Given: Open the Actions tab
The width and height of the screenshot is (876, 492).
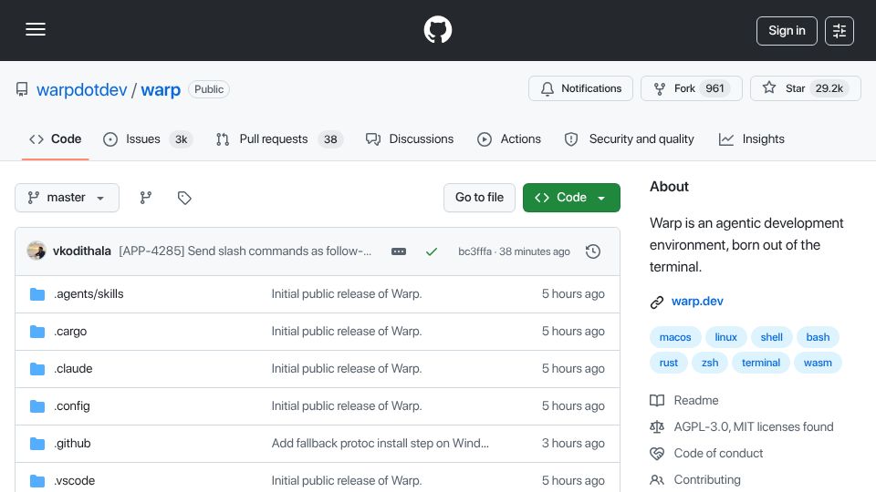Looking at the screenshot, I should [509, 138].
